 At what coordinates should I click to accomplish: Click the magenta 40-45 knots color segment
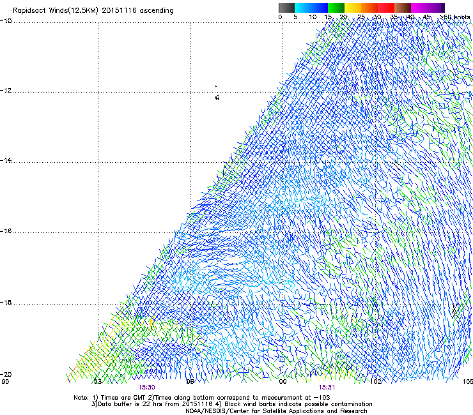pos(419,8)
